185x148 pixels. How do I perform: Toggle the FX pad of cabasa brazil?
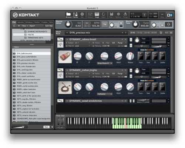[155, 56]
